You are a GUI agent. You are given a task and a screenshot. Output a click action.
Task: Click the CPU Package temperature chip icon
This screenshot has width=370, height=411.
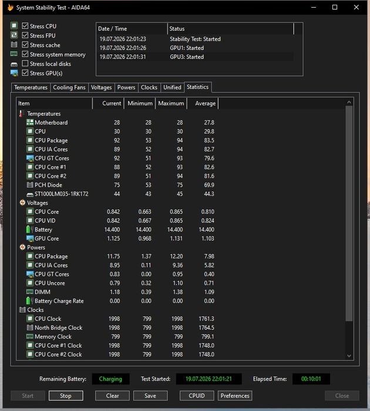click(30, 140)
